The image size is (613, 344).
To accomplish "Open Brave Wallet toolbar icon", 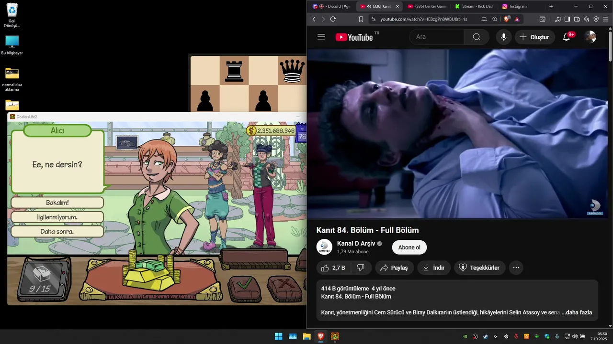I will pos(577,19).
